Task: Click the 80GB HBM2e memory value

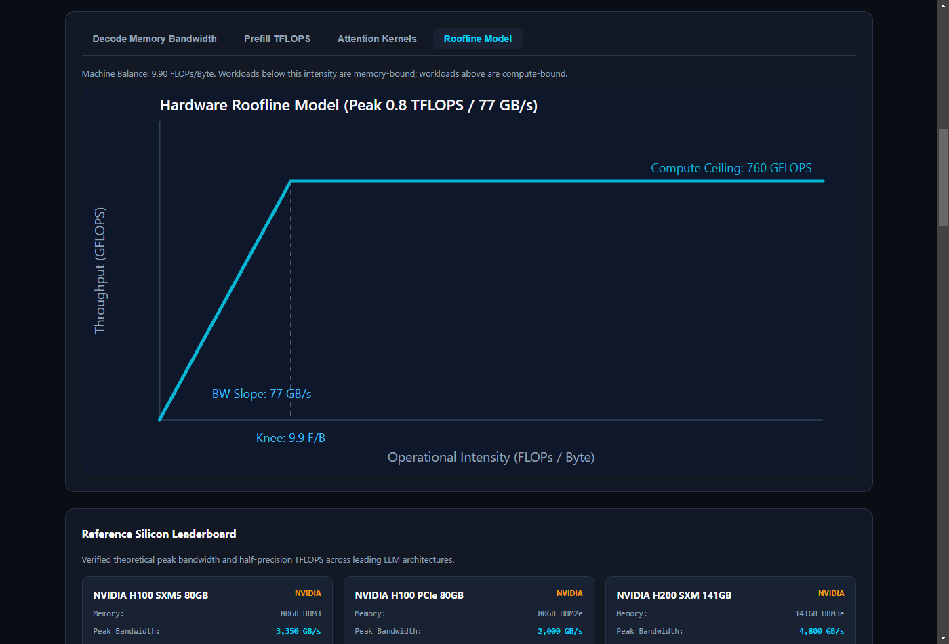Action: (560, 613)
